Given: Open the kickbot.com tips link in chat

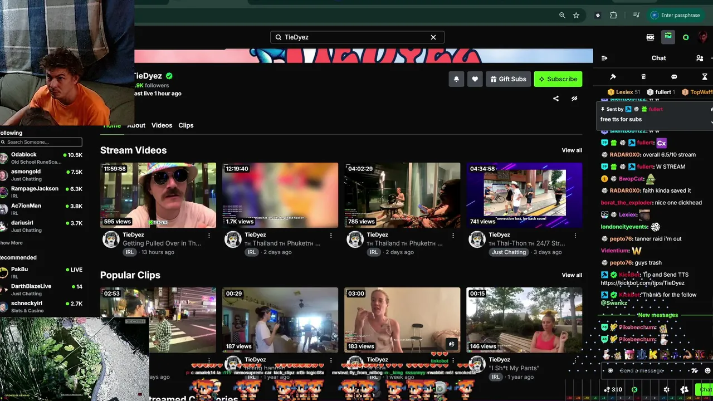Looking at the screenshot, I should coord(642,283).
